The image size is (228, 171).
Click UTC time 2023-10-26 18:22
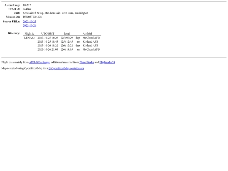(48, 46)
